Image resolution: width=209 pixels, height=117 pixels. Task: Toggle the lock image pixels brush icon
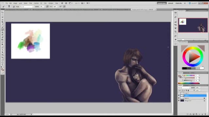(x=184, y=90)
